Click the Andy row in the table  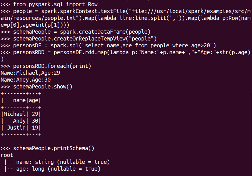pyautogui.click(x=21, y=121)
